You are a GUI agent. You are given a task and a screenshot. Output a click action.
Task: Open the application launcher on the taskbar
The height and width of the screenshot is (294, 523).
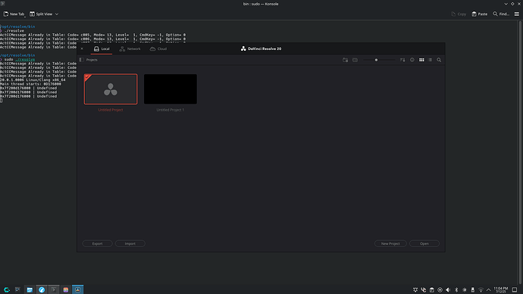[x=6, y=289]
